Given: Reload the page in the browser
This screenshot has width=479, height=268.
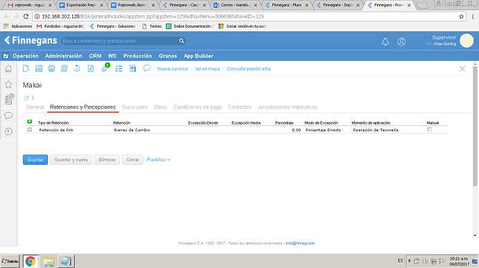Looking at the screenshot, I should click(x=26, y=17).
